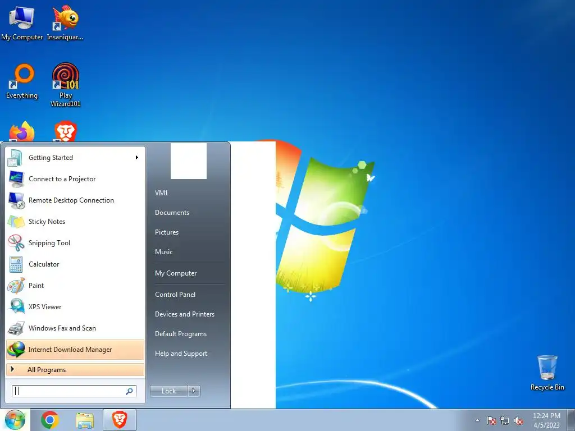
Task: Open the Calculator icon
Action: tap(16, 264)
